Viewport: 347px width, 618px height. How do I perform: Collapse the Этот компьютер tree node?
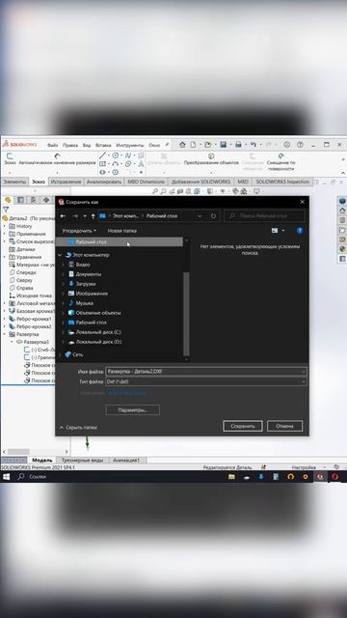click(x=60, y=255)
